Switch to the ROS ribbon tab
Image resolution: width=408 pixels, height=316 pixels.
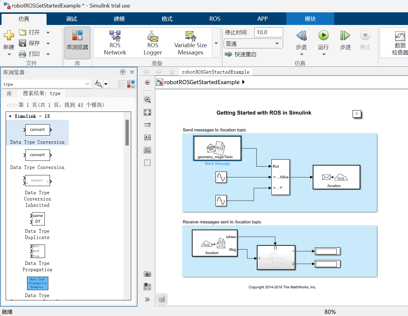click(215, 19)
